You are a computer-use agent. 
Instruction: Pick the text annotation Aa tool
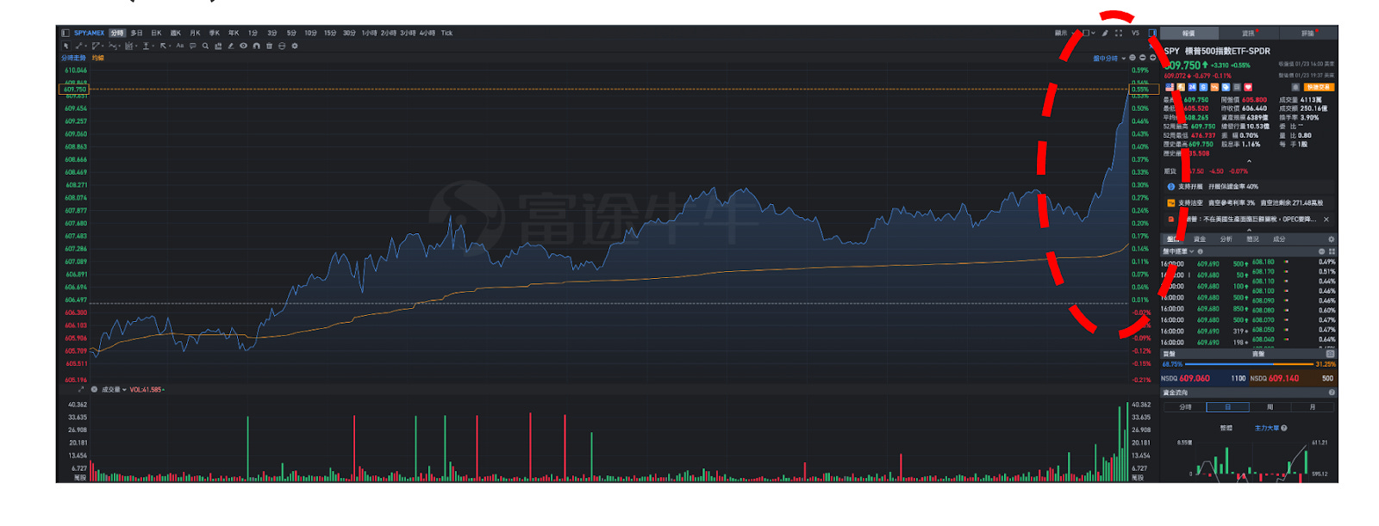point(180,46)
